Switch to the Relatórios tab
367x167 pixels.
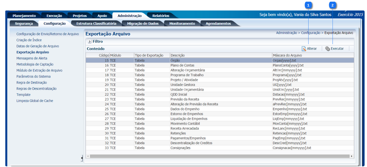pos(161,16)
